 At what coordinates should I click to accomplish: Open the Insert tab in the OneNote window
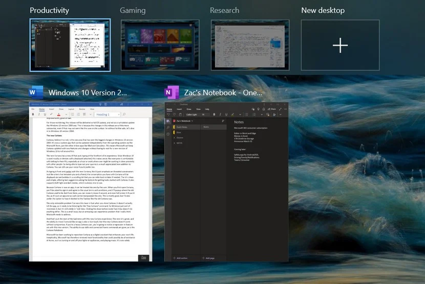[179, 109]
